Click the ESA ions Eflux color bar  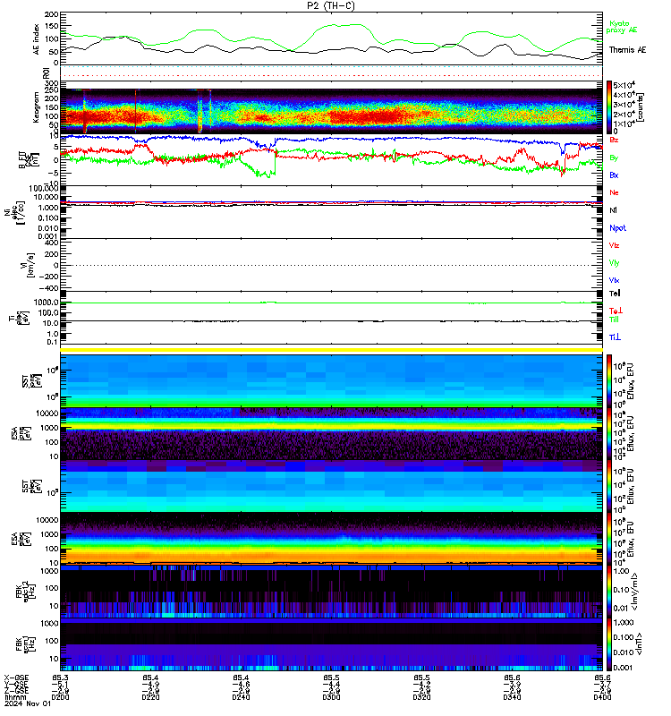pyautogui.click(x=609, y=434)
